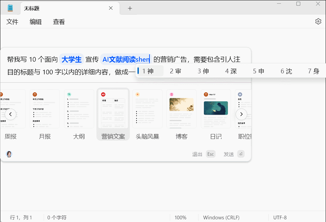Click the Esc key badge beside 退出
The image size is (326, 222).
point(211,154)
